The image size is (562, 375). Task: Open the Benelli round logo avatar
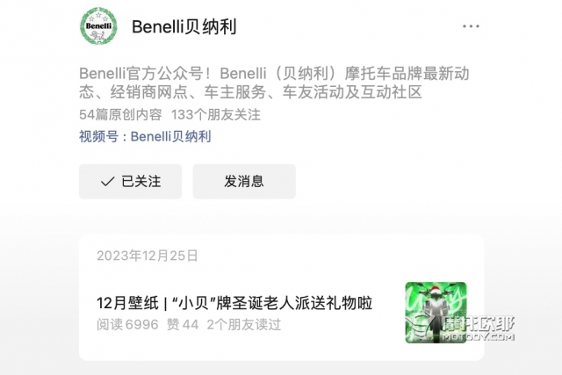[98, 25]
